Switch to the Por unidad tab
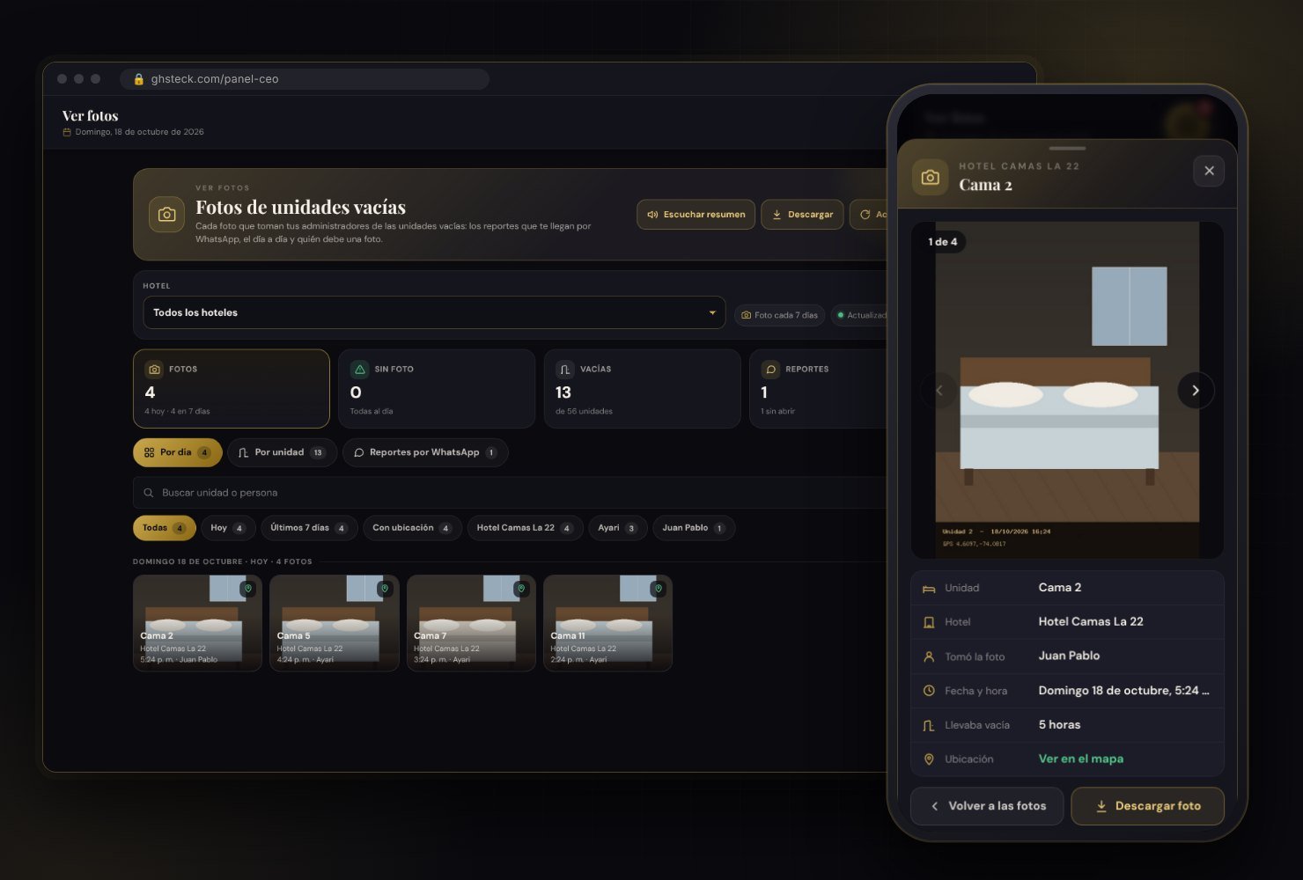1303x880 pixels. [x=282, y=452]
